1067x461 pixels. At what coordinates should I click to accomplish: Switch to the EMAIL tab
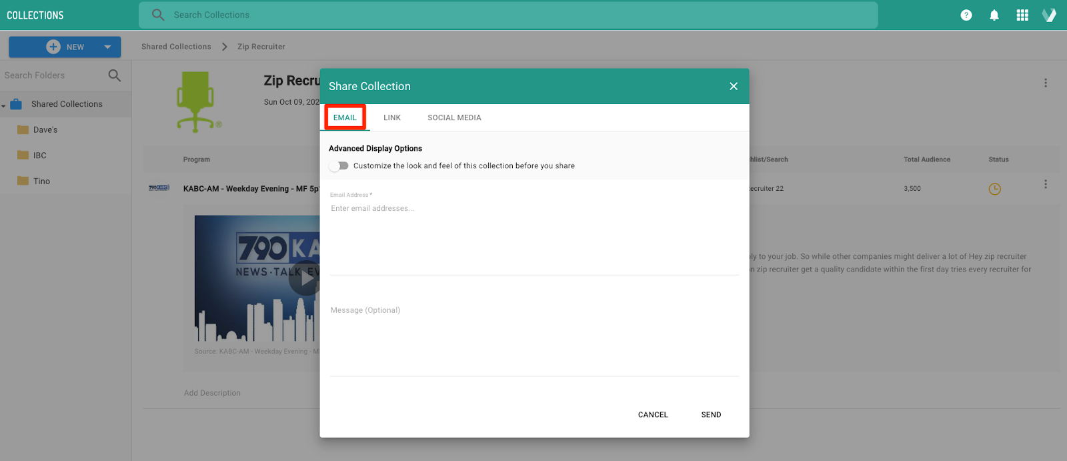coord(345,117)
